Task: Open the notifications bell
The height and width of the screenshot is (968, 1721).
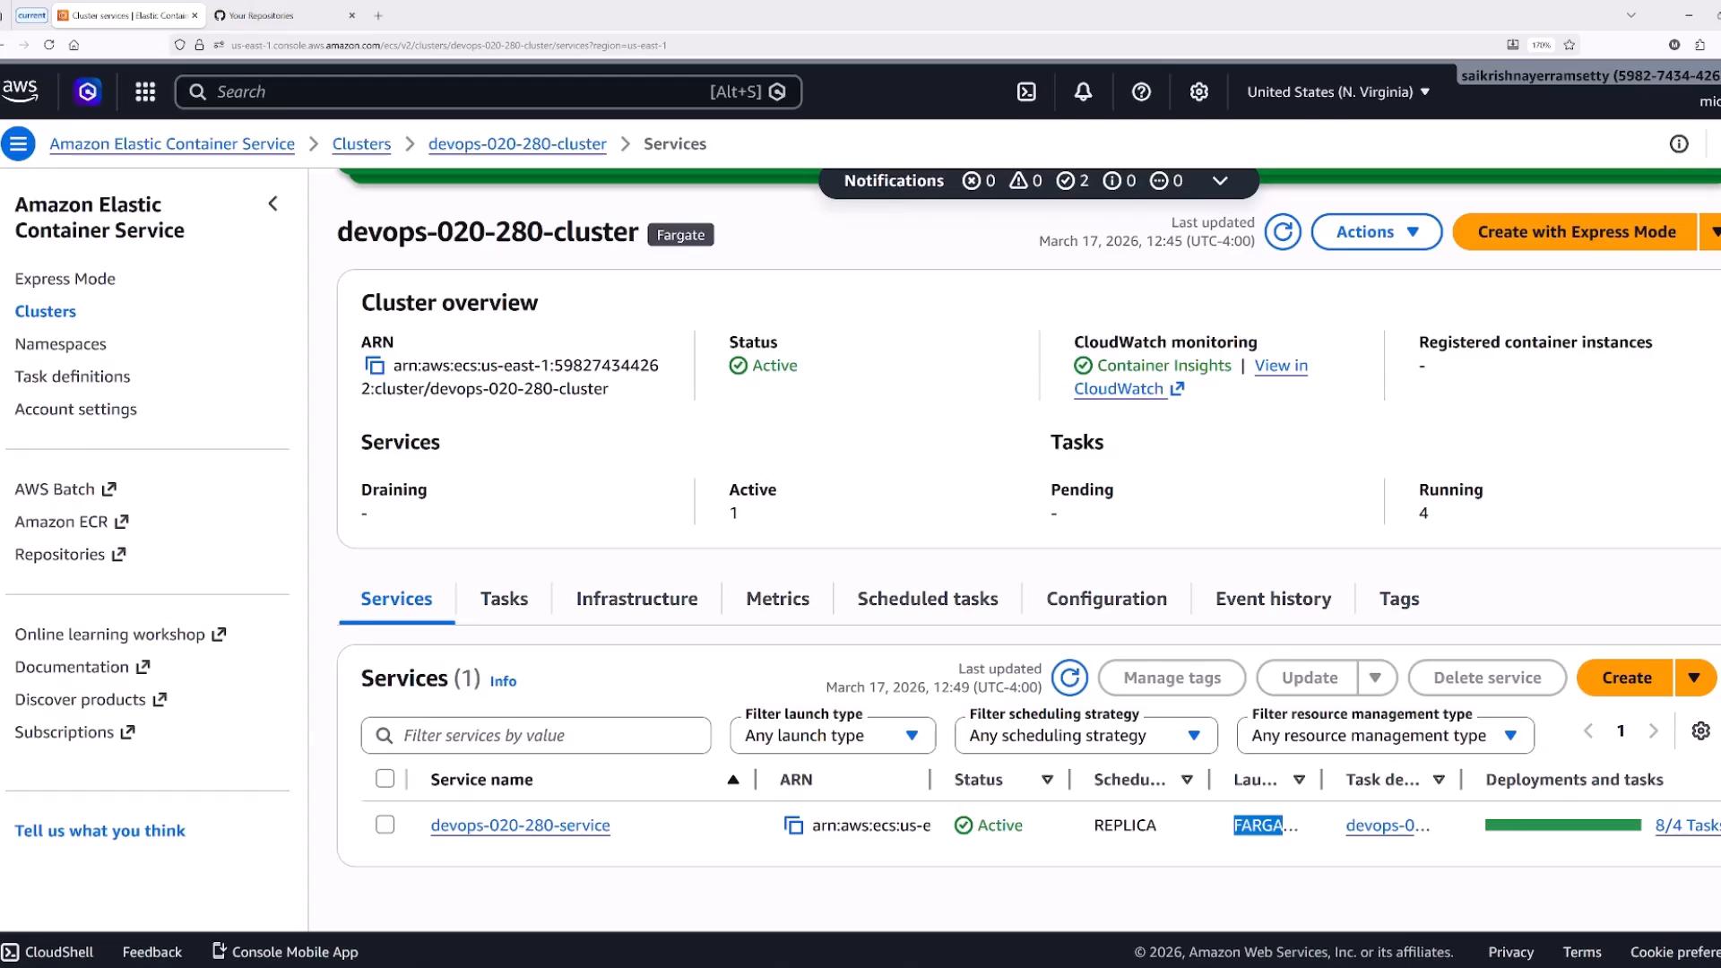Action: 1083,91
